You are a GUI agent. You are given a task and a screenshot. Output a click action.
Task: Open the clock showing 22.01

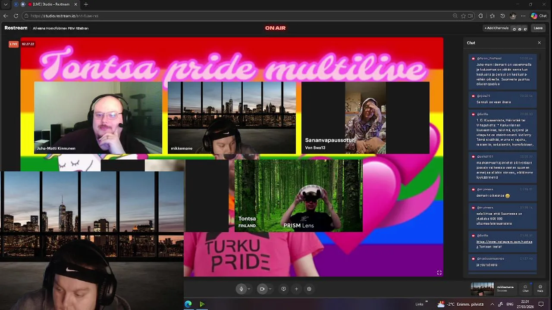point(525,304)
